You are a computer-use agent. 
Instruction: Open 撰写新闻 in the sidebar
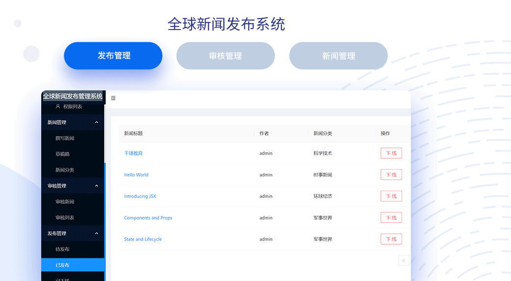coord(65,139)
